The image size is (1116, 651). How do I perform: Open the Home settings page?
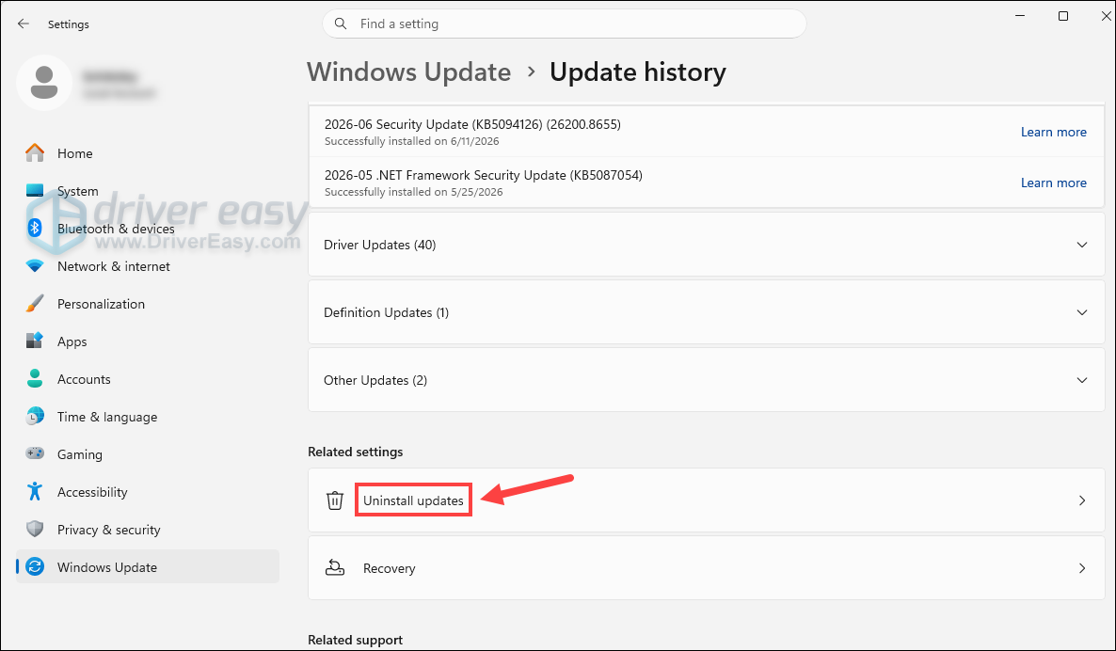click(148, 153)
